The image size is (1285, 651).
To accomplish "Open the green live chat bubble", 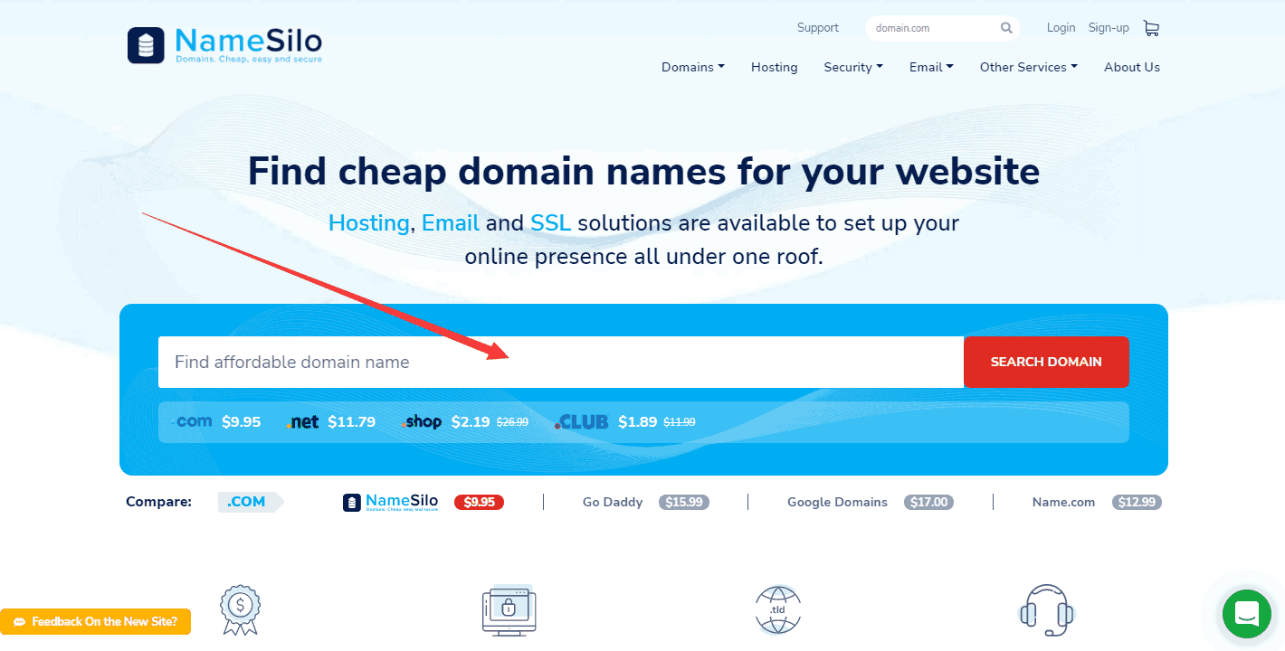I will click(1246, 614).
